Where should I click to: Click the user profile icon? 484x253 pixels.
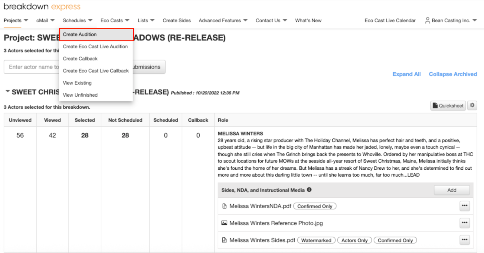point(427,20)
